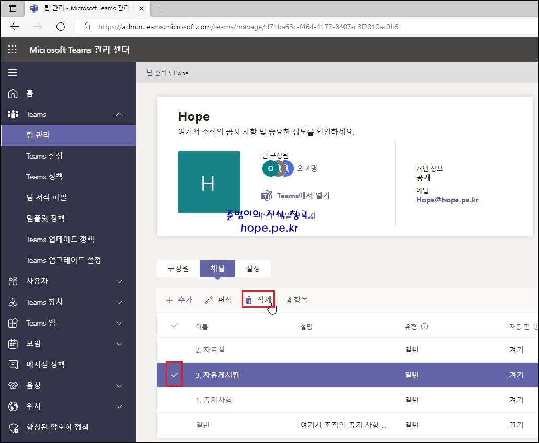The image size is (539, 443).
Task: Expand the 위치 section chevron
Action: (x=119, y=406)
